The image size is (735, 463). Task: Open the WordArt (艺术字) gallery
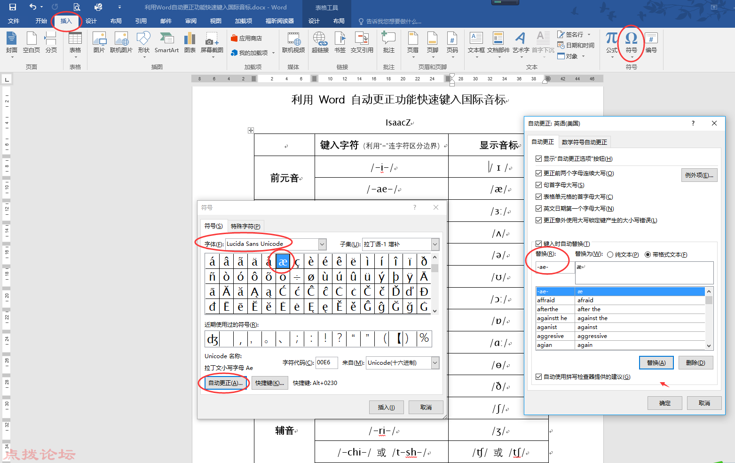521,44
